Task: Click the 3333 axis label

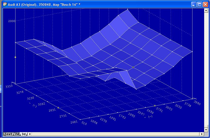Action: 10,87
